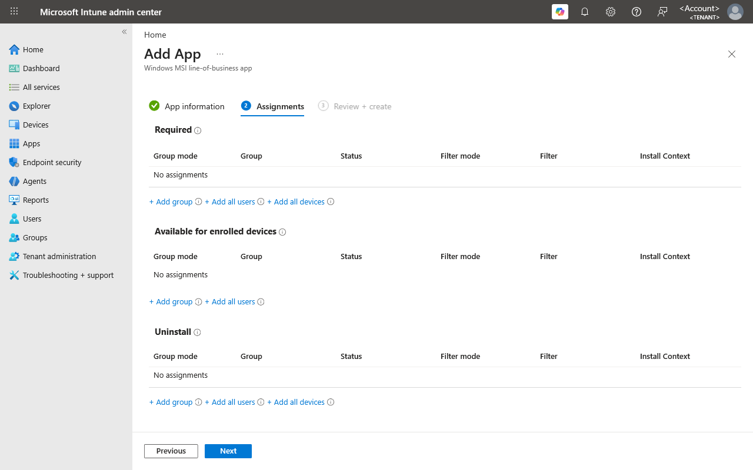Click the Endpoint security shield icon
753x470 pixels.
pos(14,162)
